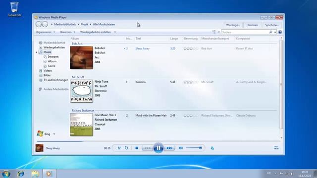Select Medienbibliothek in the navigation tree

(x=52, y=43)
